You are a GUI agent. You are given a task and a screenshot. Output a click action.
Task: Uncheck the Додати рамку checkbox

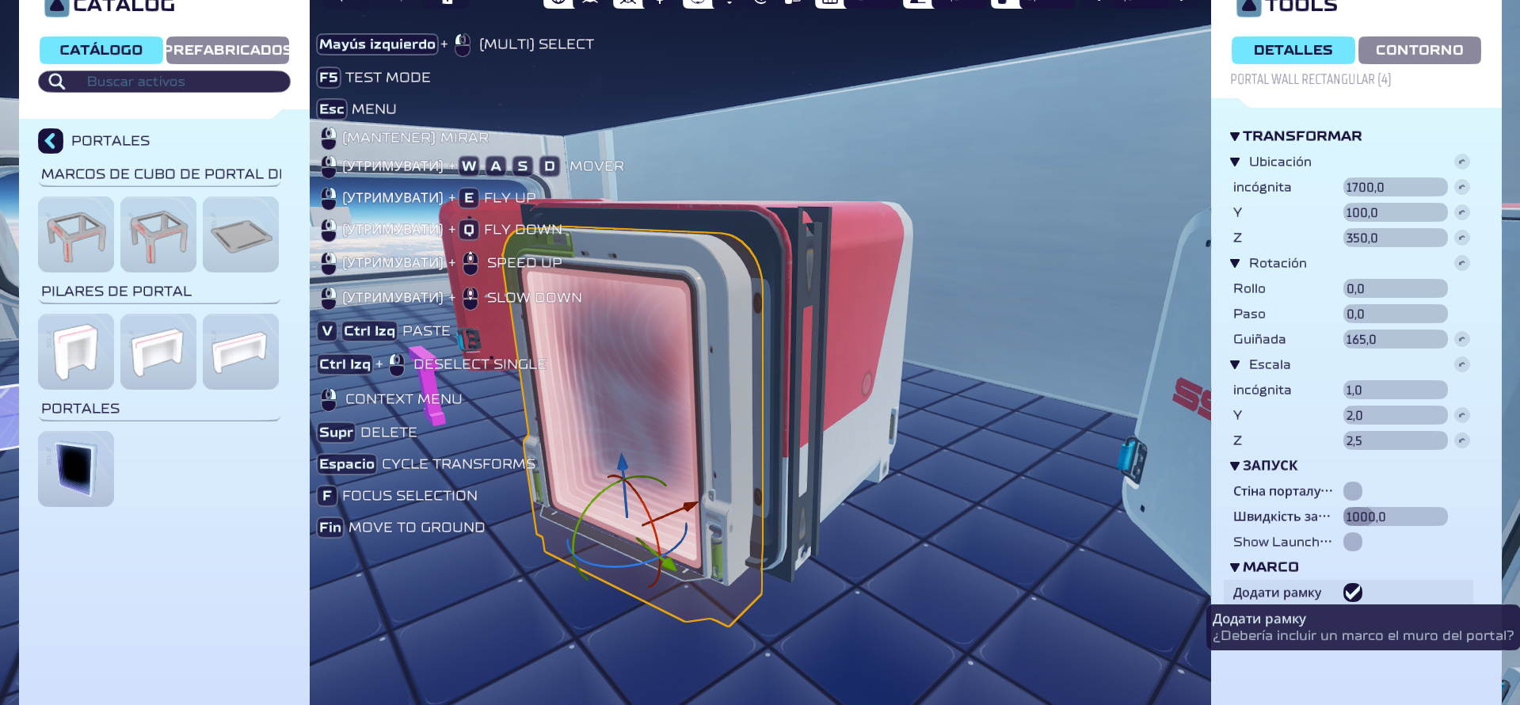pos(1353,593)
